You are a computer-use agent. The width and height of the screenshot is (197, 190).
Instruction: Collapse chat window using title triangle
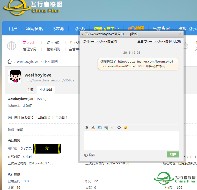point(82,34)
